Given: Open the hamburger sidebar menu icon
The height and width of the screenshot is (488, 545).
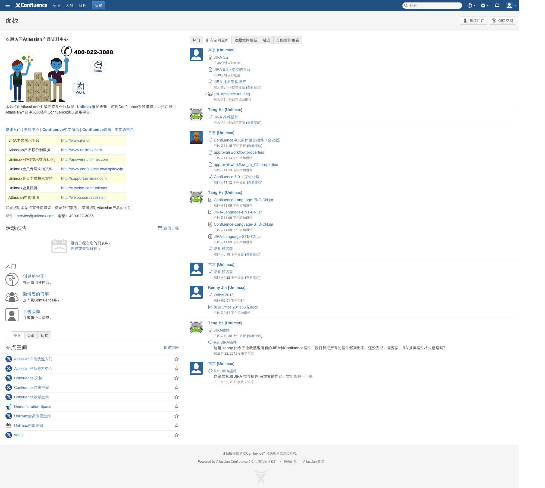Looking at the screenshot, I should pos(8,5).
